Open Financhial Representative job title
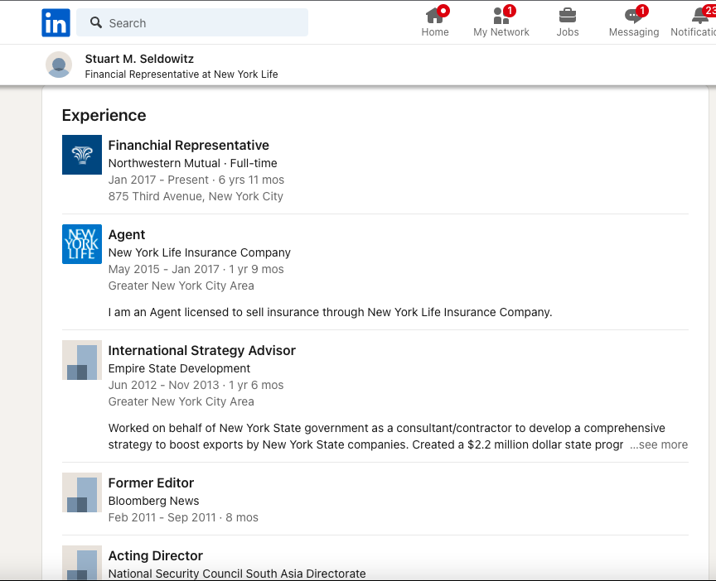 point(189,146)
